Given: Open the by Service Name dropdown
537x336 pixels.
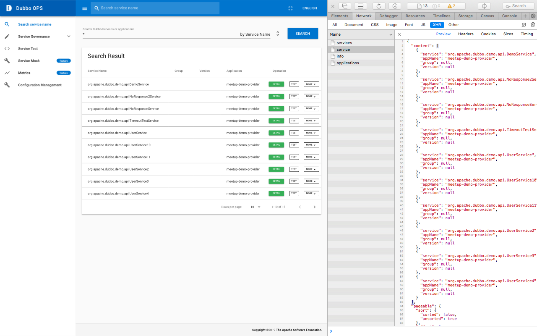Looking at the screenshot, I should 260,34.
